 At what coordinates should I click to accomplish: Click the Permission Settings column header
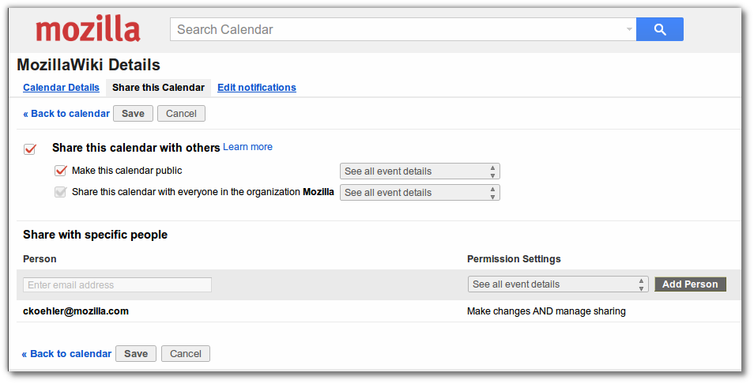(x=514, y=259)
